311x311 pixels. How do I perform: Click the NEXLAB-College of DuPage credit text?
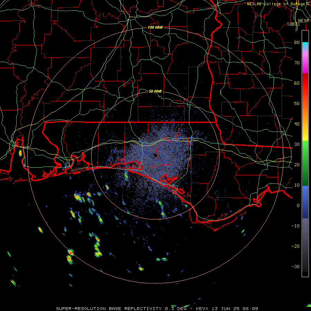point(278,4)
